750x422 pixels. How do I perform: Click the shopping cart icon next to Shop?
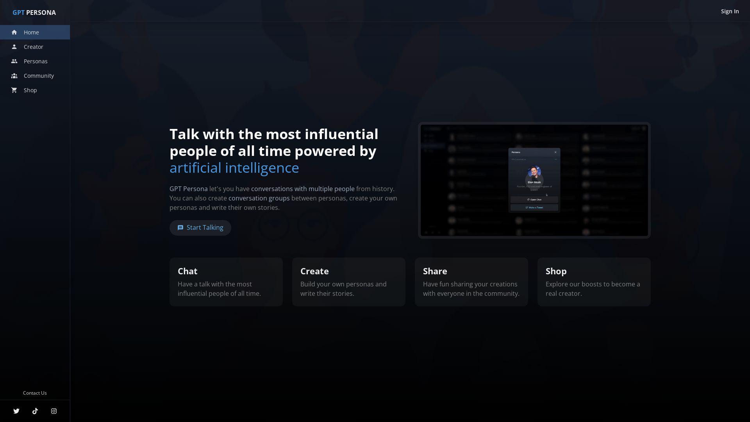(x=14, y=90)
